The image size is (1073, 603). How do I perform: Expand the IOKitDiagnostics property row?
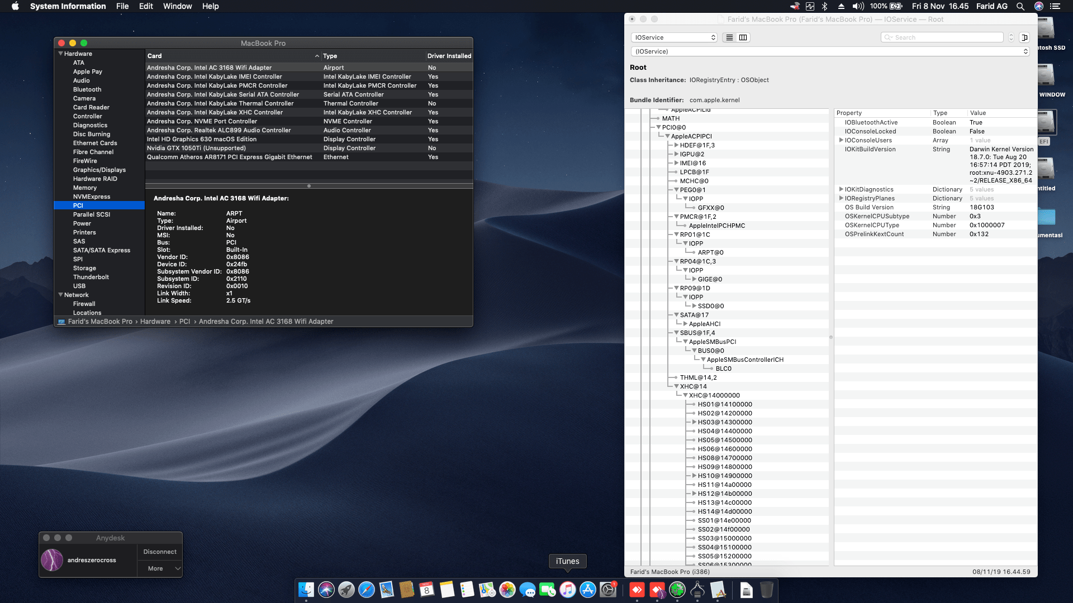pyautogui.click(x=842, y=189)
